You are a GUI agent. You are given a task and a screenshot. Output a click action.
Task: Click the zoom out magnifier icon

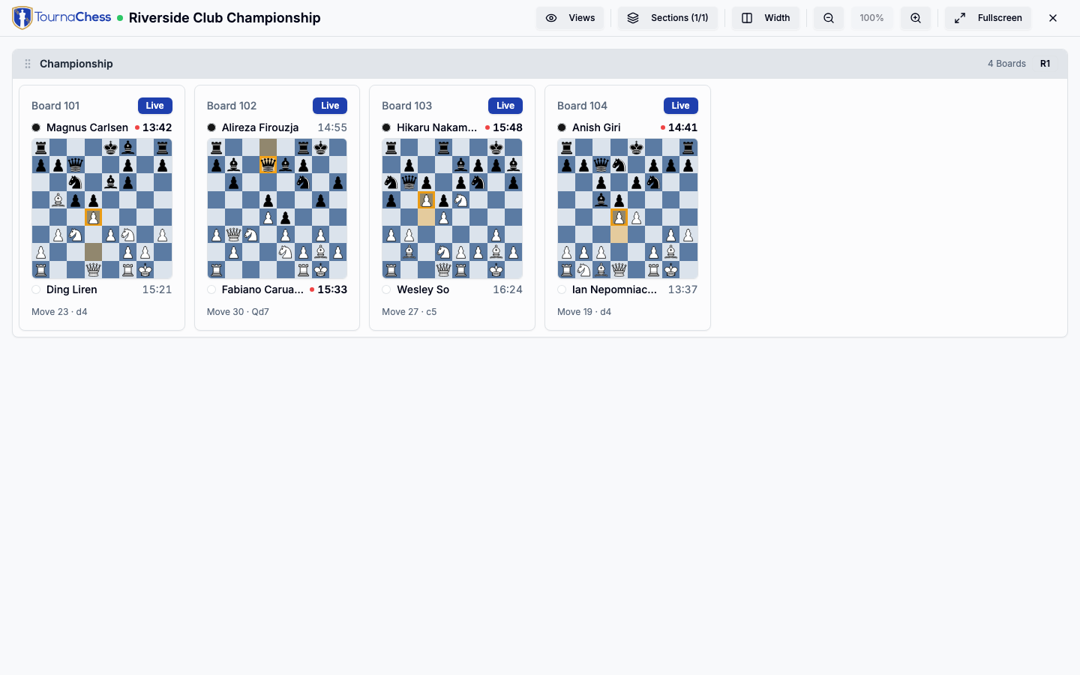(x=829, y=18)
